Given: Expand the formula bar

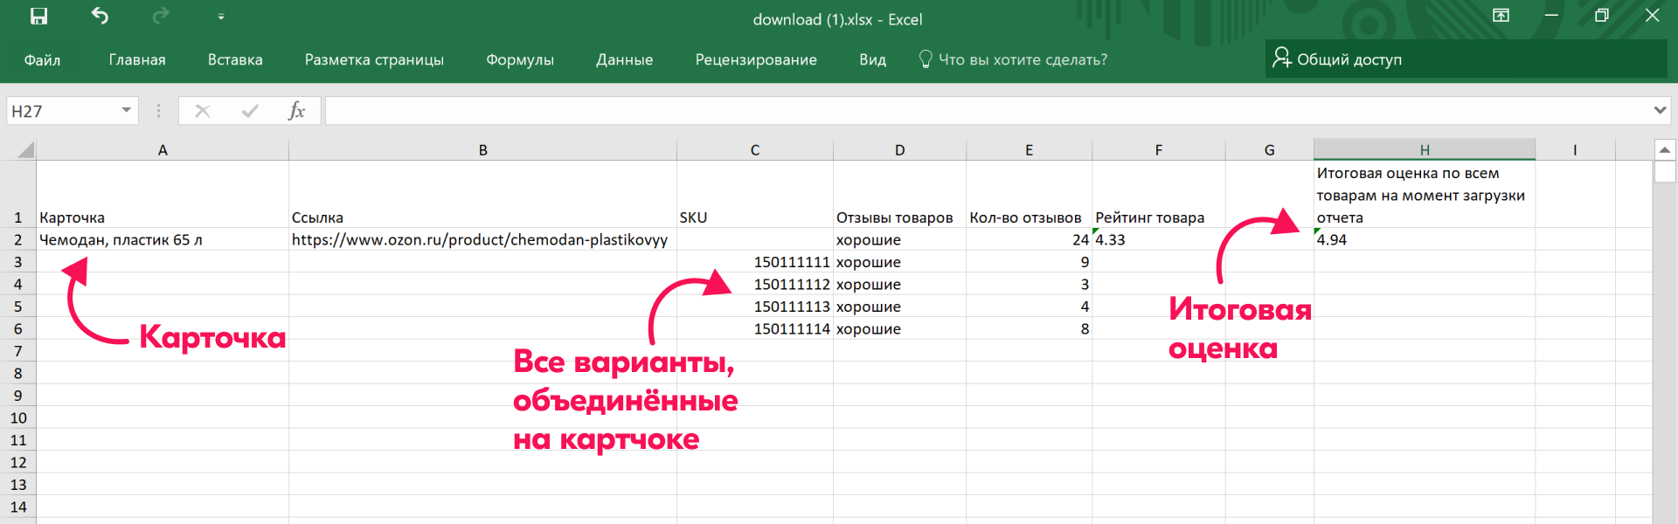Looking at the screenshot, I should 1660,110.
